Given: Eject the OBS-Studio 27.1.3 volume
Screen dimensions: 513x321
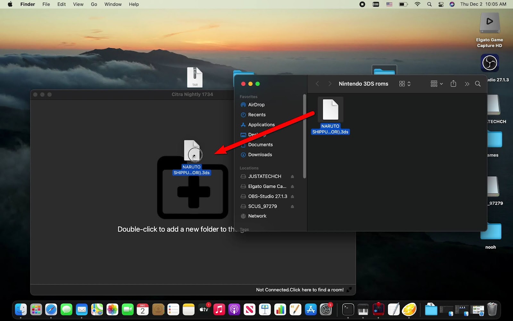Looking at the screenshot, I should [x=292, y=196].
